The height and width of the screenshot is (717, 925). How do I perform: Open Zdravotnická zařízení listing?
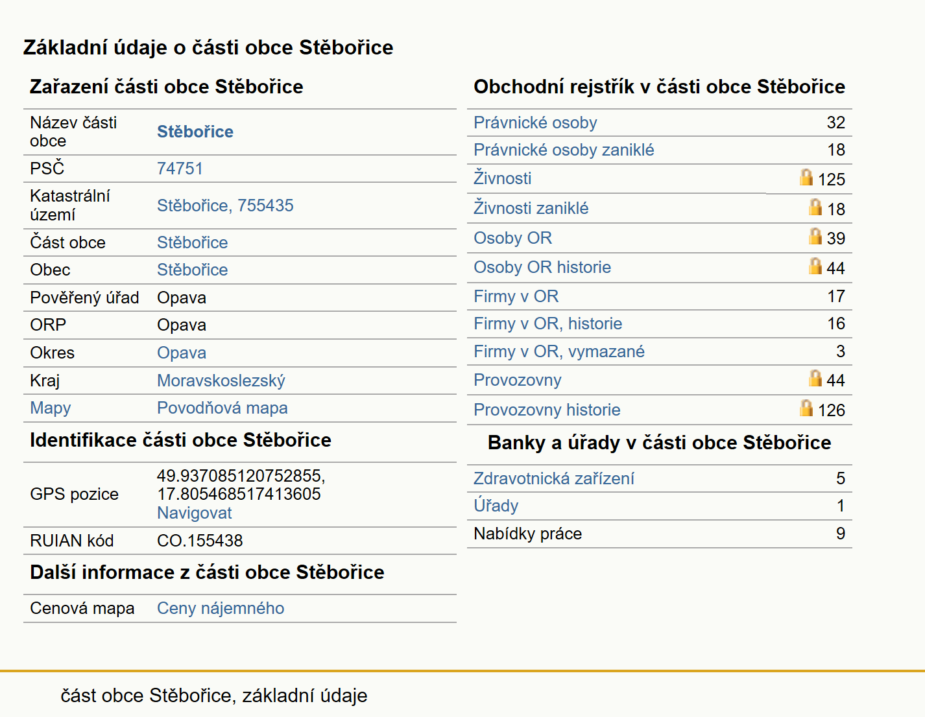(x=554, y=478)
